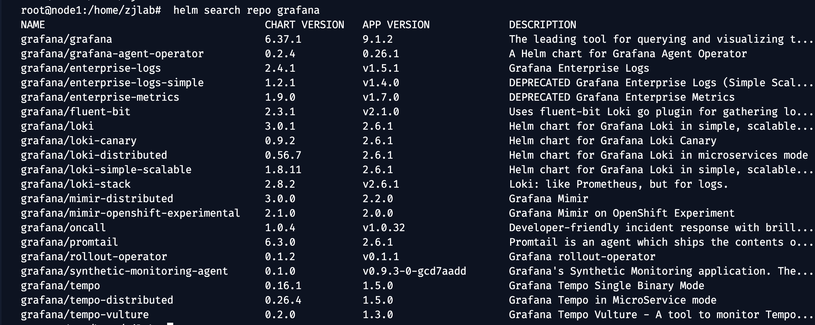Screen dimensions: 815x325
Task: Click the CHART VERSION column header
Action: click(304, 25)
